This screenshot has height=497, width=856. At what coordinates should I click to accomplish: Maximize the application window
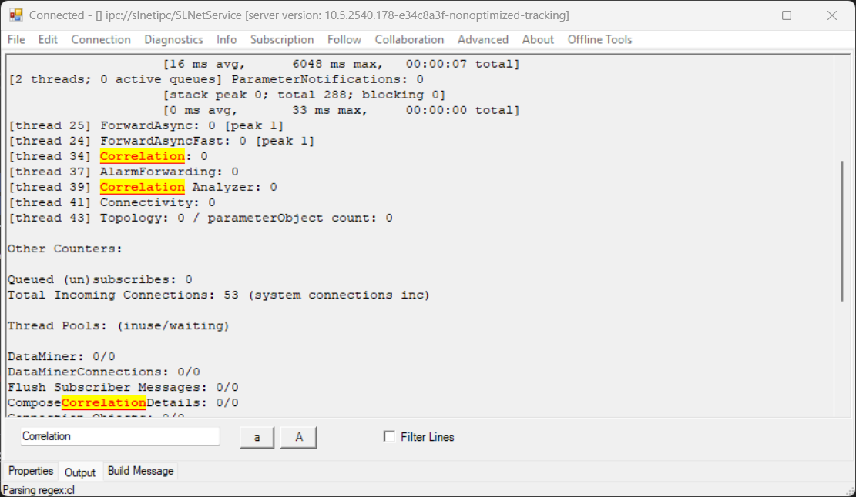point(787,15)
